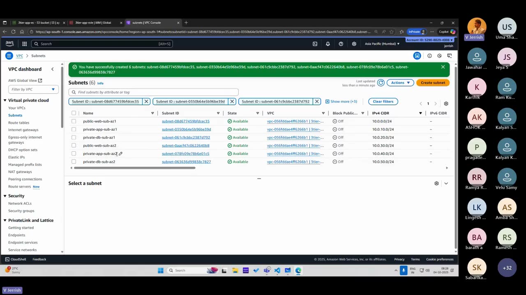Collapse the PrivateLink and Lattice section
This screenshot has height=295, width=526.
[x=5, y=220]
